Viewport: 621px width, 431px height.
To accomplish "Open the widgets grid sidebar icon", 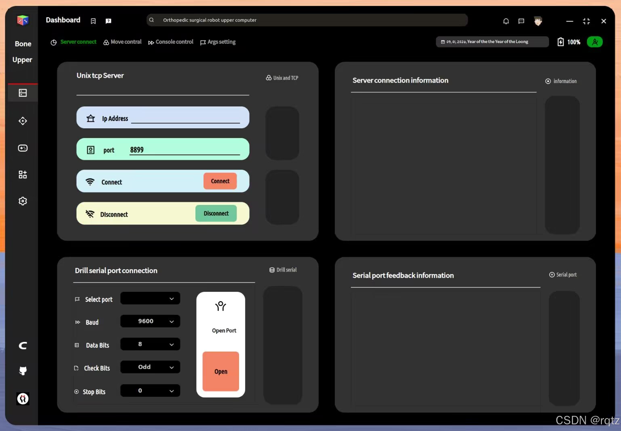I will pos(23,174).
